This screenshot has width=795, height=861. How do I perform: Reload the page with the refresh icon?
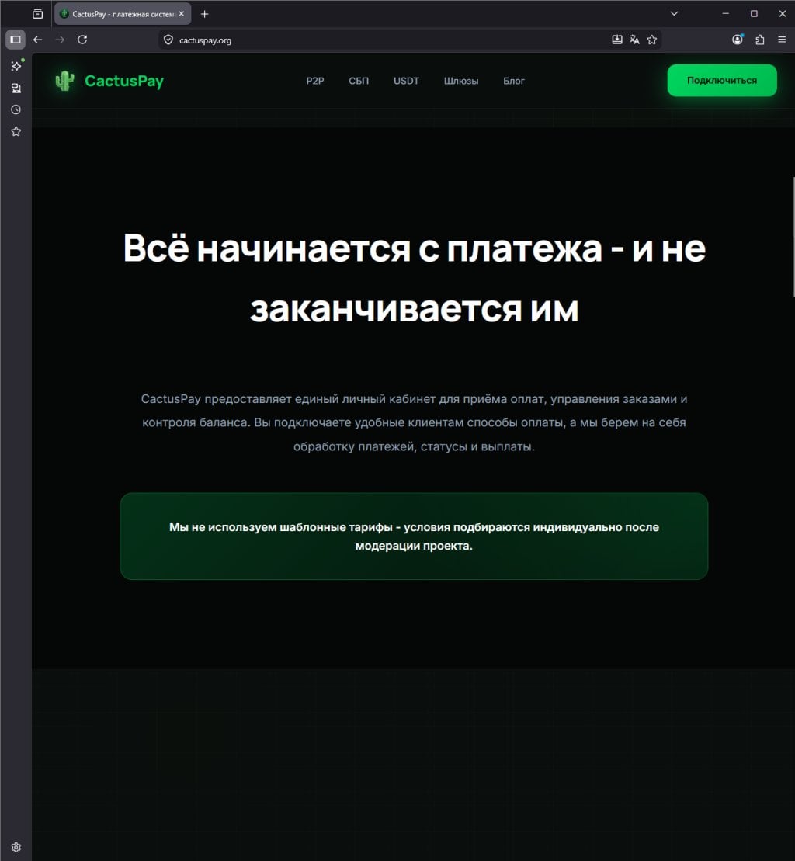82,40
